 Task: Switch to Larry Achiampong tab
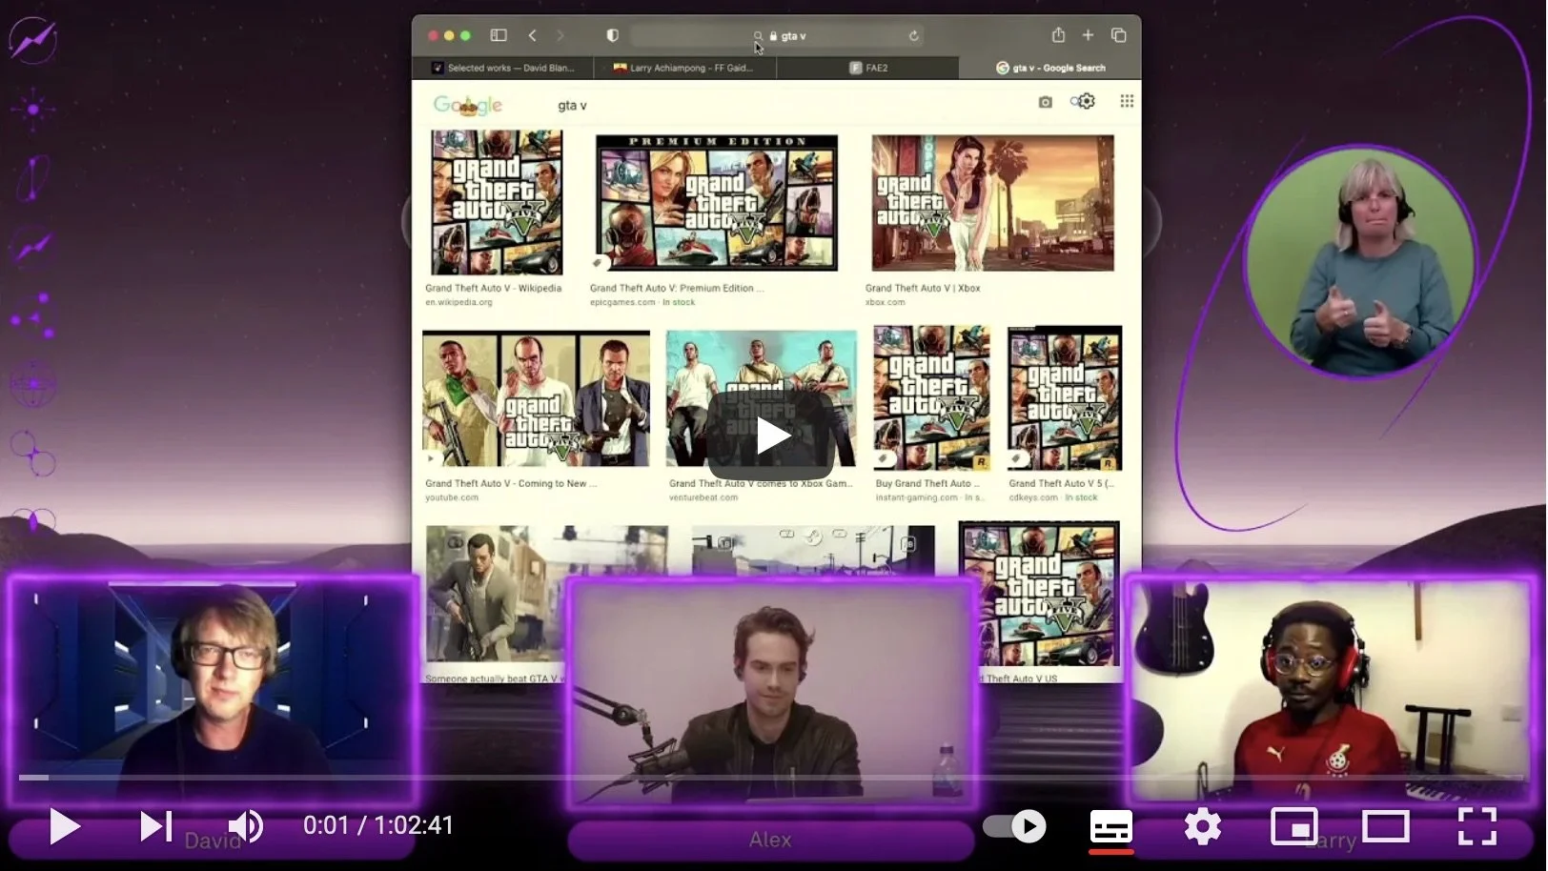click(684, 68)
